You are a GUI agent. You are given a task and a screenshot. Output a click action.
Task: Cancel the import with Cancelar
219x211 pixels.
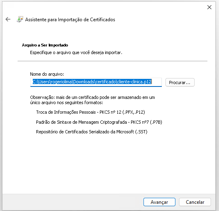pos(195,202)
